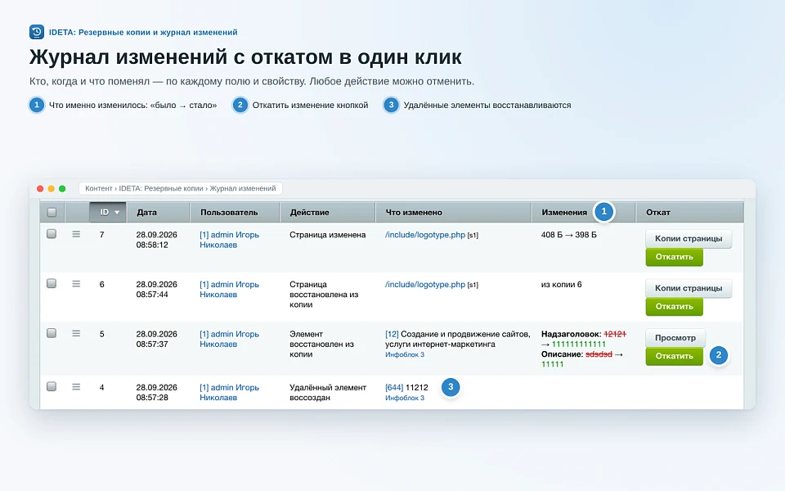The height and width of the screenshot is (491, 785).
Task: Click Удалённый элемент воссоздан action text
Action: pos(328,392)
